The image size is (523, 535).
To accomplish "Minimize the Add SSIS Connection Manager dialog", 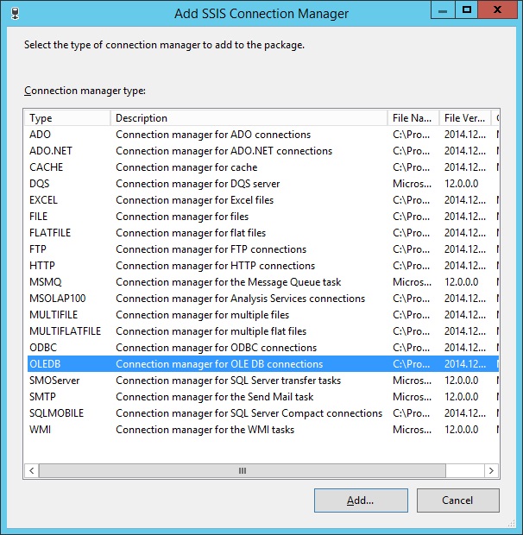I will 443,10.
